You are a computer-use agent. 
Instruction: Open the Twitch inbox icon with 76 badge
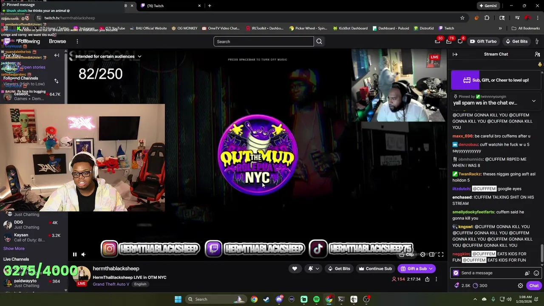[449, 41]
